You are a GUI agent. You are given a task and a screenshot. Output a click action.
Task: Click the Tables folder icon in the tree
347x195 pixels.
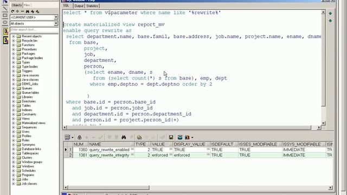tap(18, 106)
